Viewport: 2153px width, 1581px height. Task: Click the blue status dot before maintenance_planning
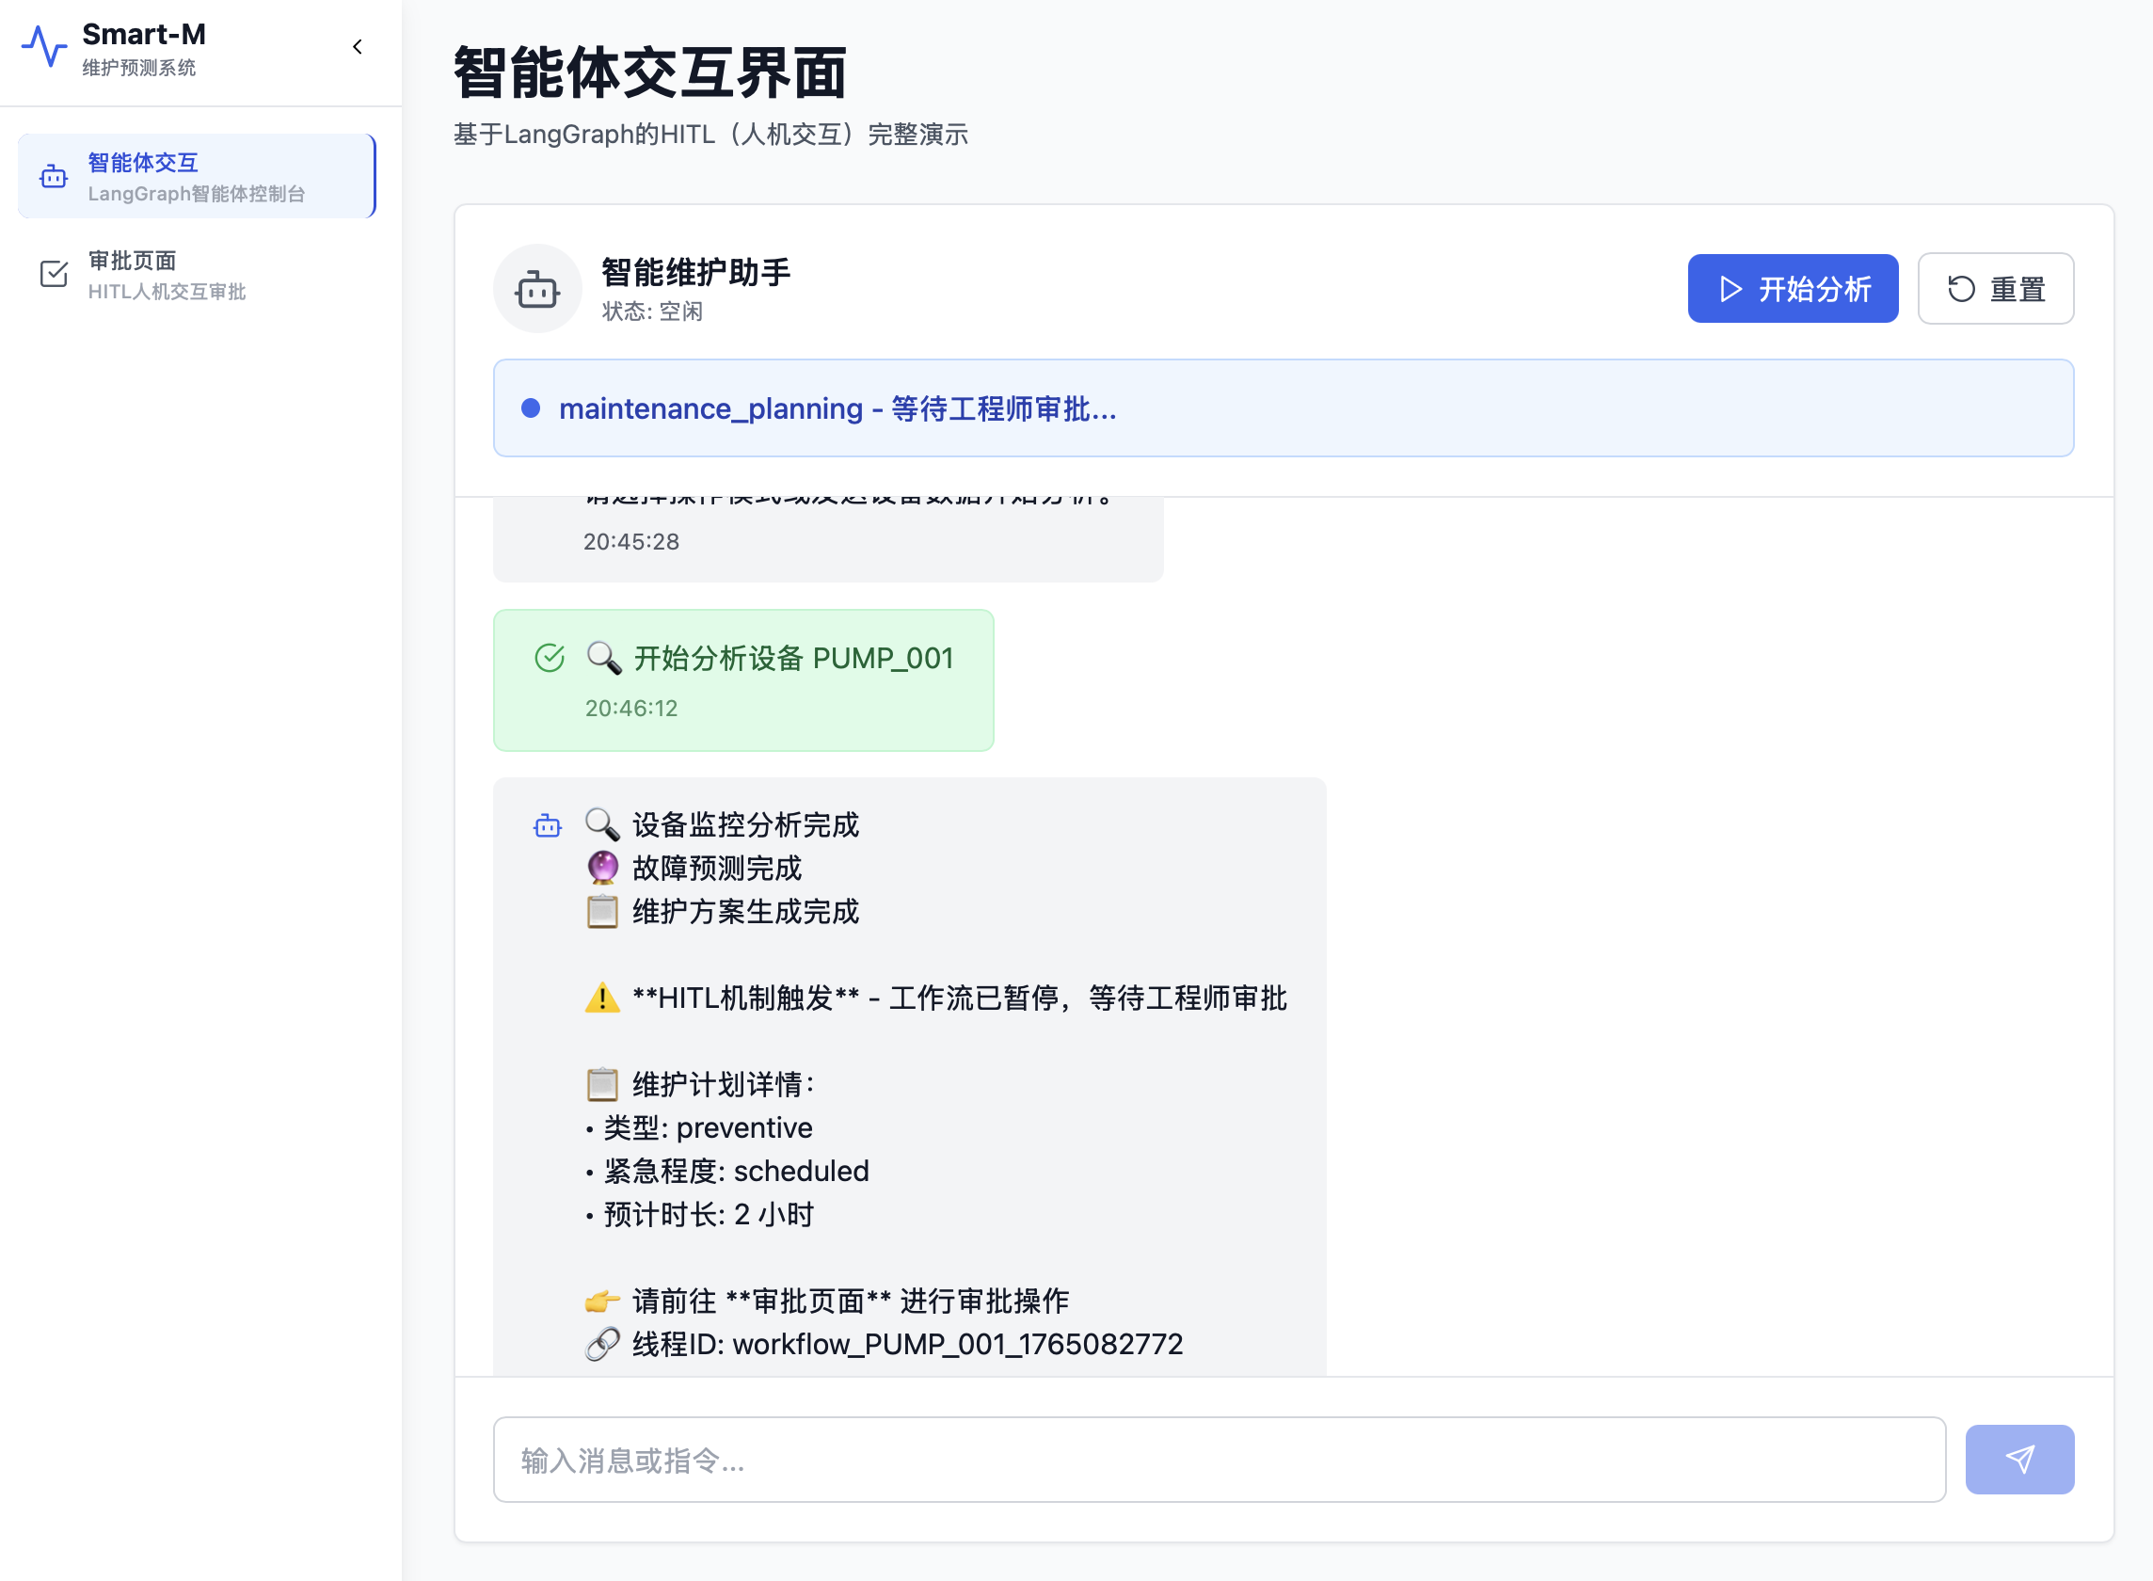[x=531, y=408]
